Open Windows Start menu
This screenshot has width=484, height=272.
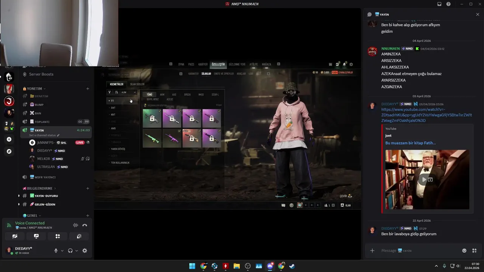192,266
